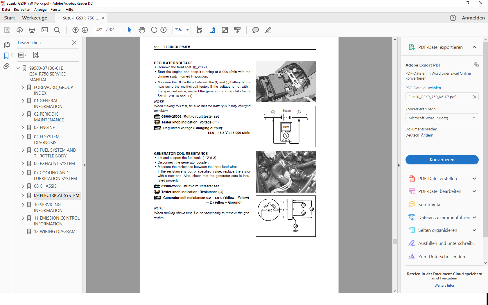Open the attachments paperclip panel
488x305 pixels.
[x=6, y=66]
